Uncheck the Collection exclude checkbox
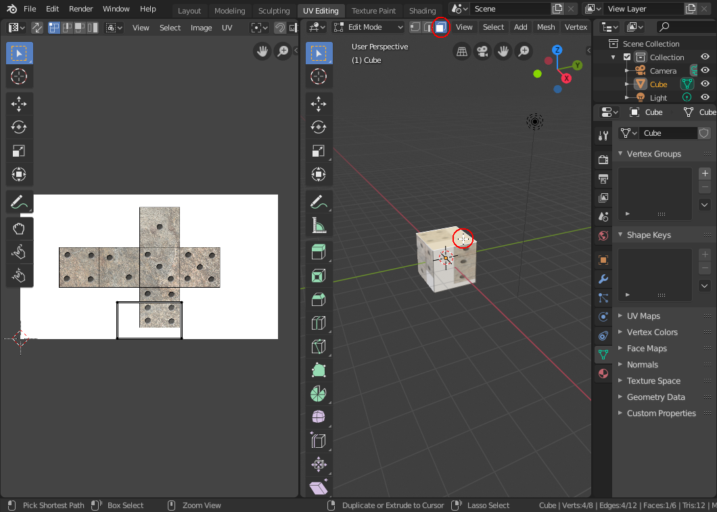 (x=627, y=57)
